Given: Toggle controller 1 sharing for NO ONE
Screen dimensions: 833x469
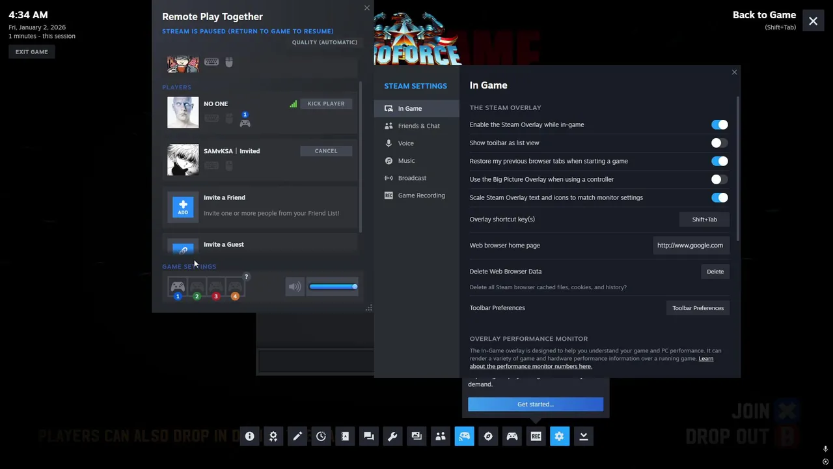Looking at the screenshot, I should 245,120.
